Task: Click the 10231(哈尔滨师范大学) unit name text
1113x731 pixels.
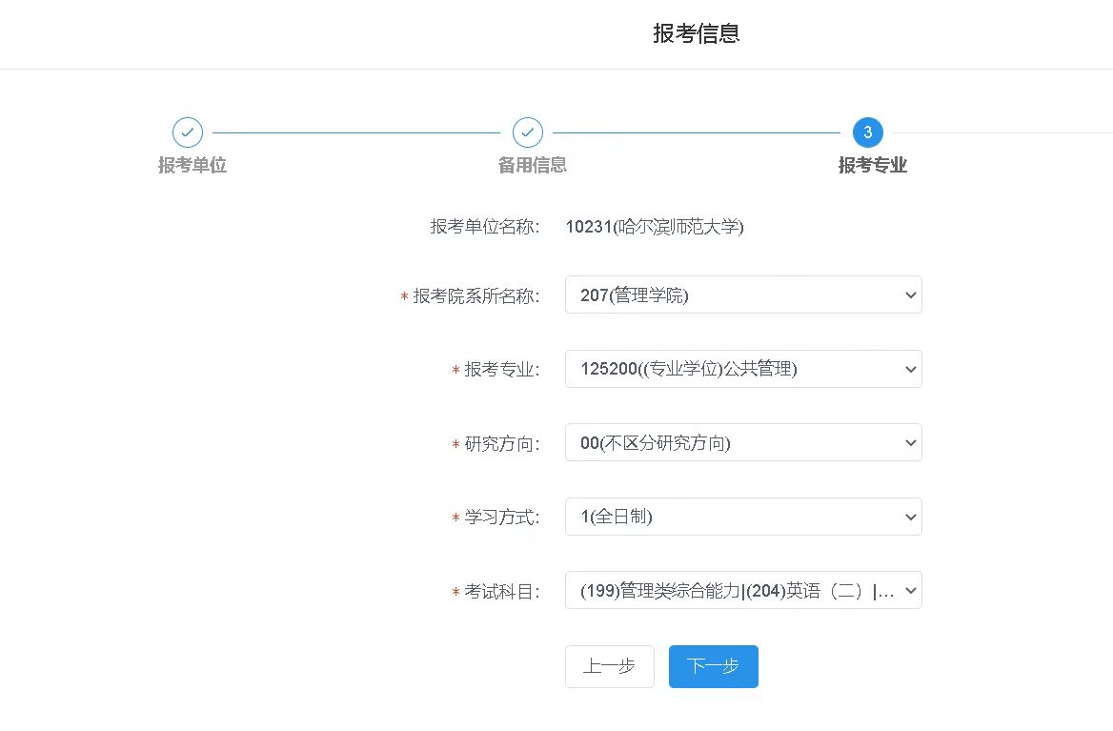Action: point(655,227)
